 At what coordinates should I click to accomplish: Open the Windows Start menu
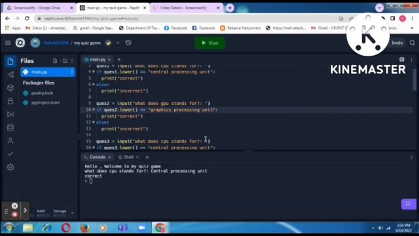[9, 227]
